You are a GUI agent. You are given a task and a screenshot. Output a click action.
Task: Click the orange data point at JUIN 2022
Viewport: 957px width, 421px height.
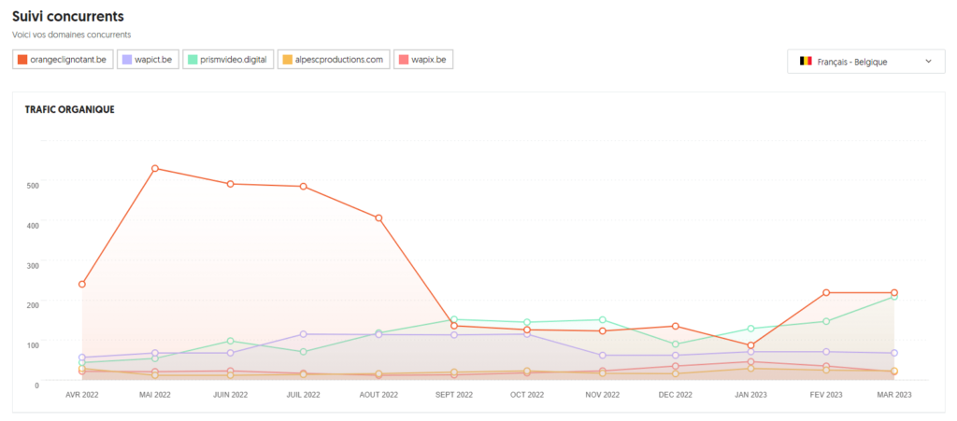(x=230, y=183)
